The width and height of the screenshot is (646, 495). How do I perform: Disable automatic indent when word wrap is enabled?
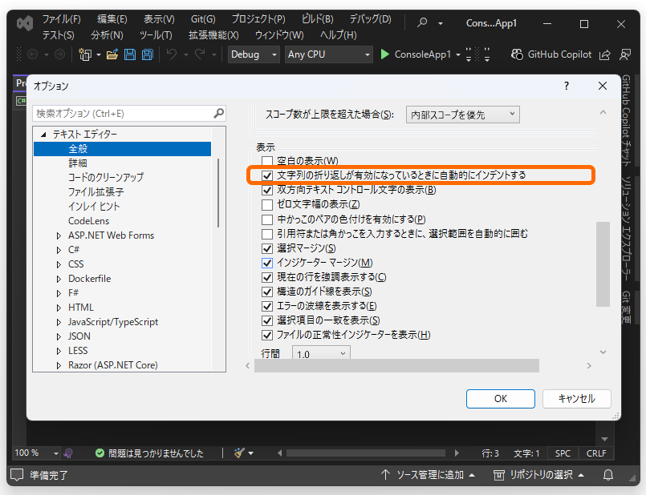(x=267, y=174)
